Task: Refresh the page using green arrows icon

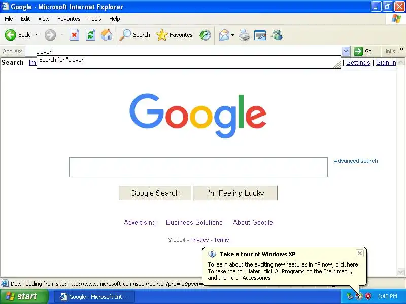Action: pyautogui.click(x=91, y=35)
